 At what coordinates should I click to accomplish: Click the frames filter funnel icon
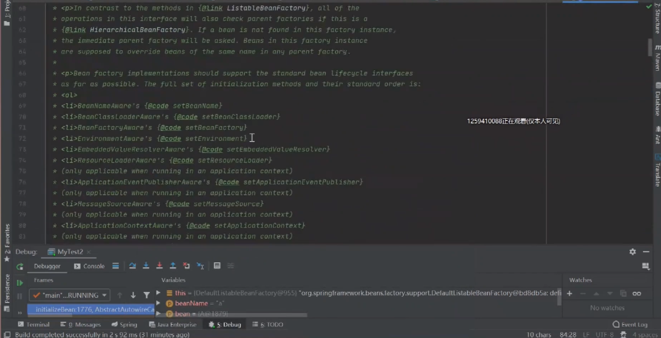pyautogui.click(x=146, y=295)
